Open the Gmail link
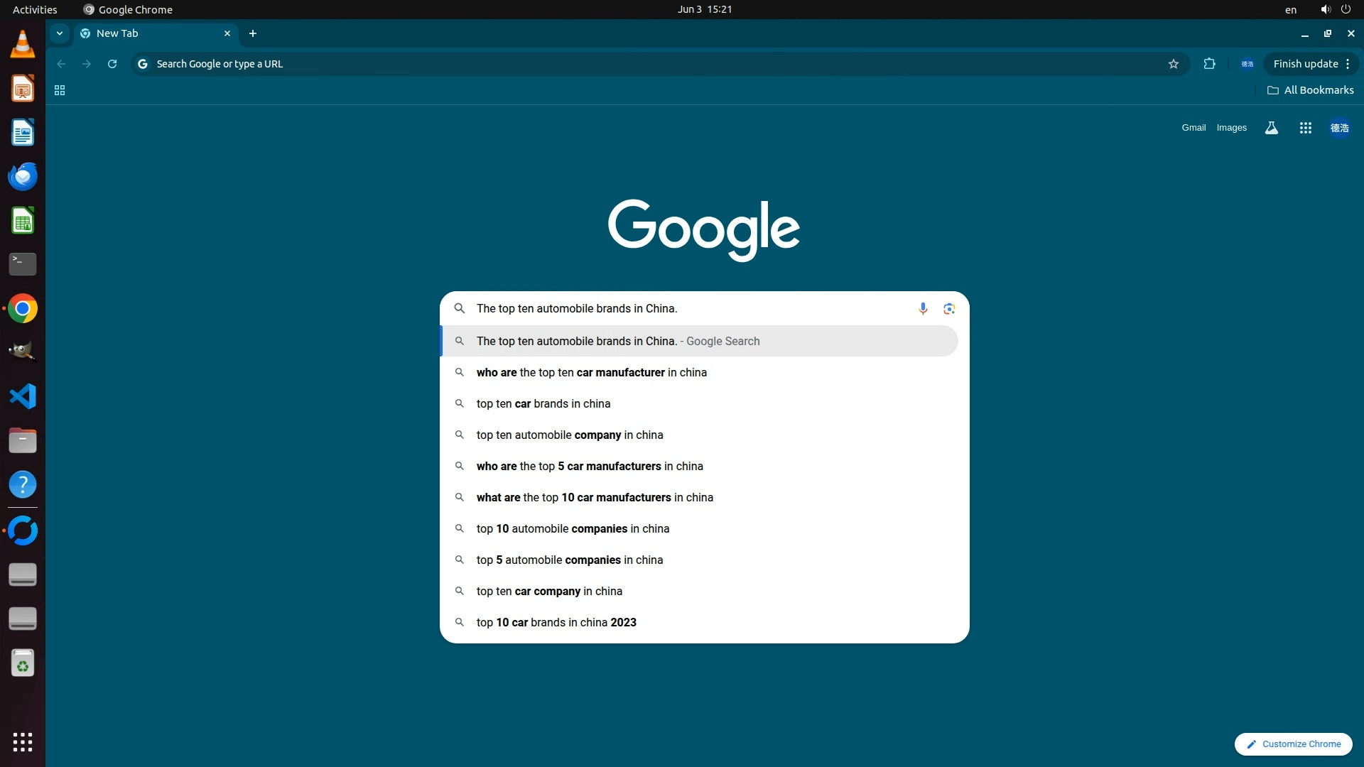This screenshot has height=767, width=1364. [1193, 128]
